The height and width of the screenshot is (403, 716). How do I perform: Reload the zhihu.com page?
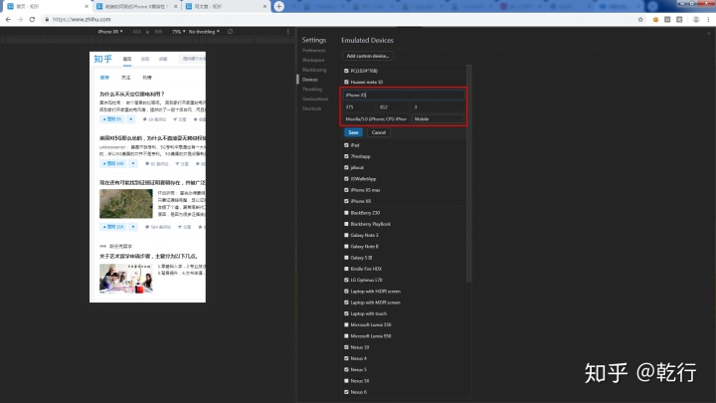click(32, 19)
